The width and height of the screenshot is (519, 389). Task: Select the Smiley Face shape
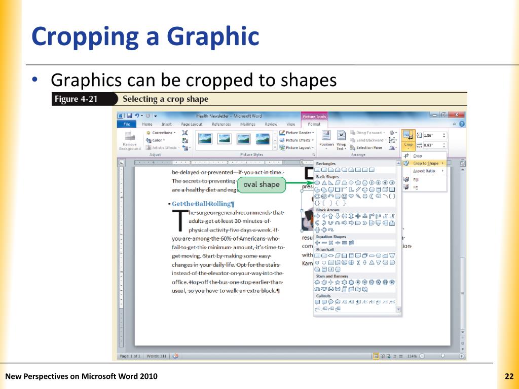pos(344,196)
